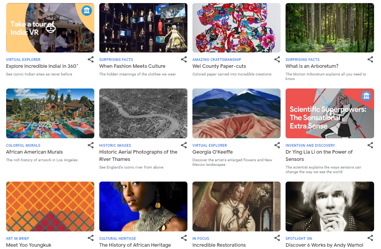
Task: Open the angel painting restoration thumbnail
Action: click(x=236, y=206)
